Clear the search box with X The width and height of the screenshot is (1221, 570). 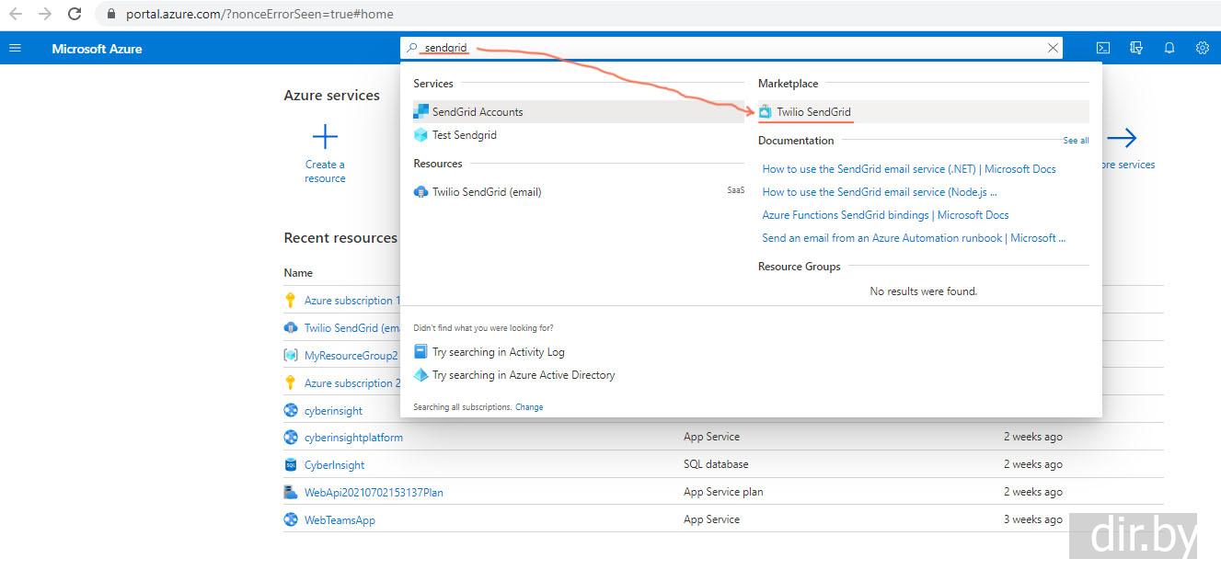pyautogui.click(x=1053, y=48)
